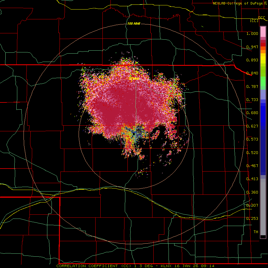Click the 0.947 scale value
The height and width of the screenshot is (268, 268).
point(252,47)
